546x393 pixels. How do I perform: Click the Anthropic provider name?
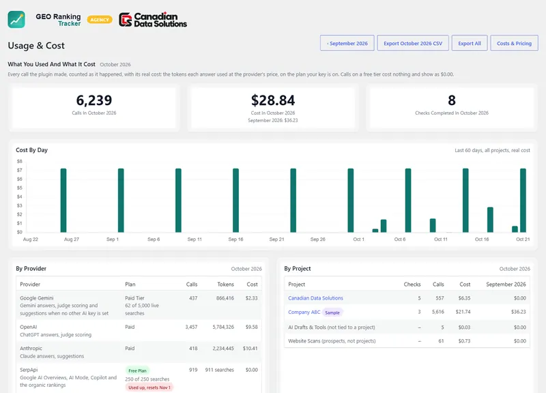click(x=31, y=349)
